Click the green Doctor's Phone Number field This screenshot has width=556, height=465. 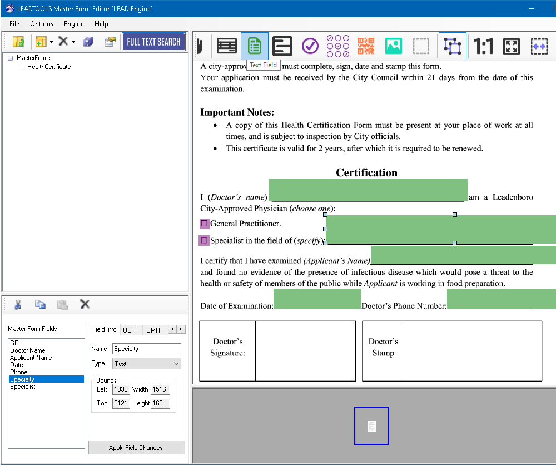point(502,299)
